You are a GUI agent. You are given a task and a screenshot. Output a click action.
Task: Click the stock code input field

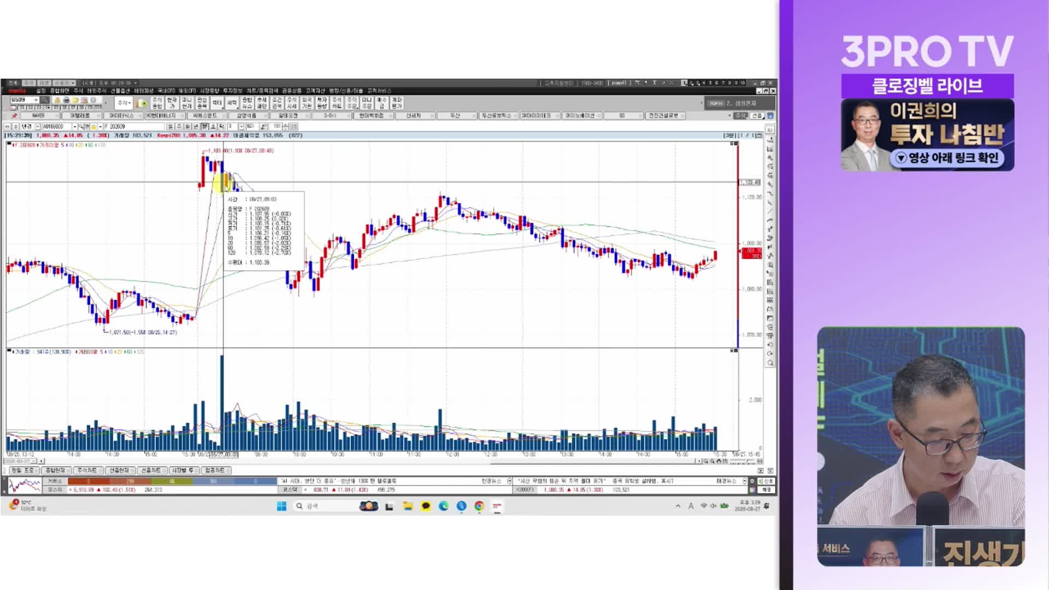[57, 126]
